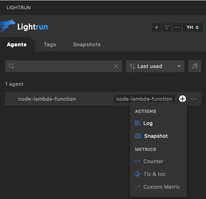Click the sort arrows icon

click(132, 66)
